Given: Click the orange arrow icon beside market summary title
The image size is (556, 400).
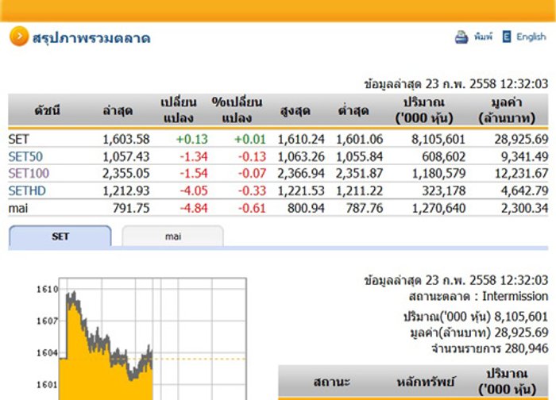Looking at the screenshot, I should pos(19,37).
